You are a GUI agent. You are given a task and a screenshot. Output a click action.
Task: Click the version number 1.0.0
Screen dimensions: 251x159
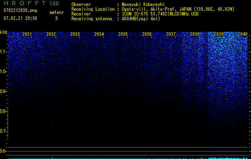(x=54, y=4)
